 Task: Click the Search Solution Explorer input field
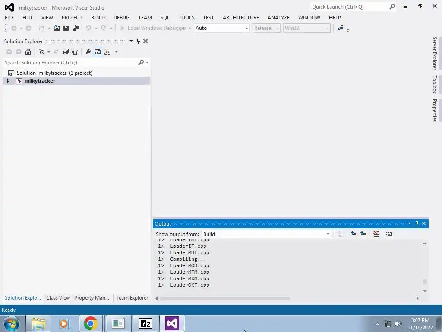tap(70, 62)
